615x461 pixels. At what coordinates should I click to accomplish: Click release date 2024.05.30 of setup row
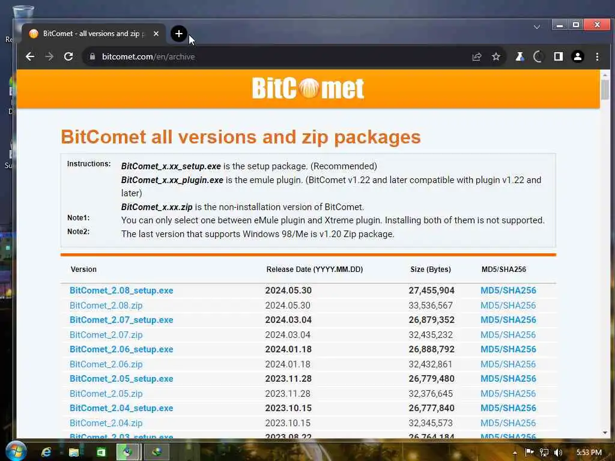[x=288, y=291]
